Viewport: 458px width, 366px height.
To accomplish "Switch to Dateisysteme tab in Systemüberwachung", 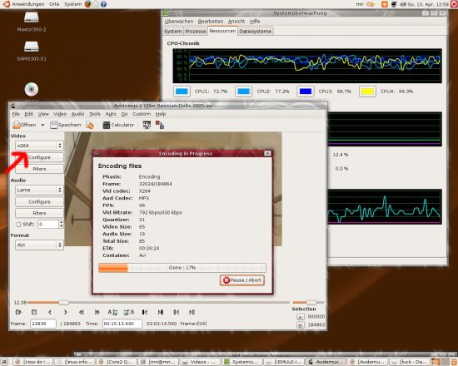I will pos(256,32).
